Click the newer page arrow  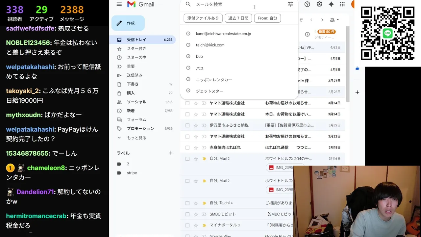(x=311, y=20)
